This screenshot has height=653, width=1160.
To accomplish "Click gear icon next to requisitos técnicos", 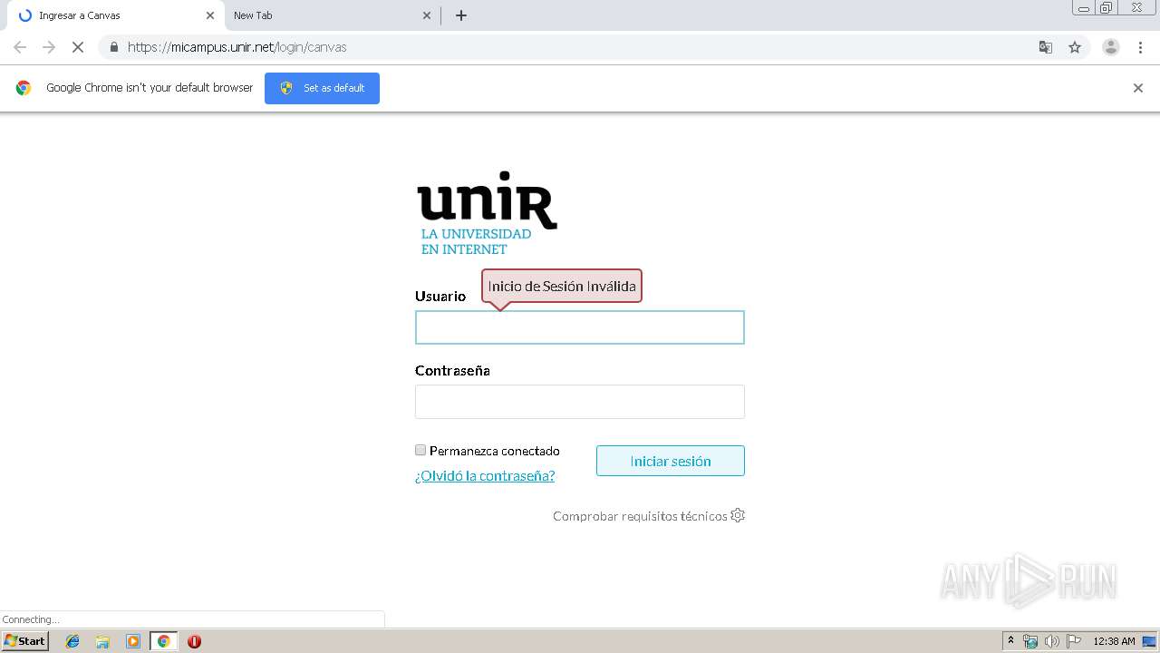I will tap(738, 515).
